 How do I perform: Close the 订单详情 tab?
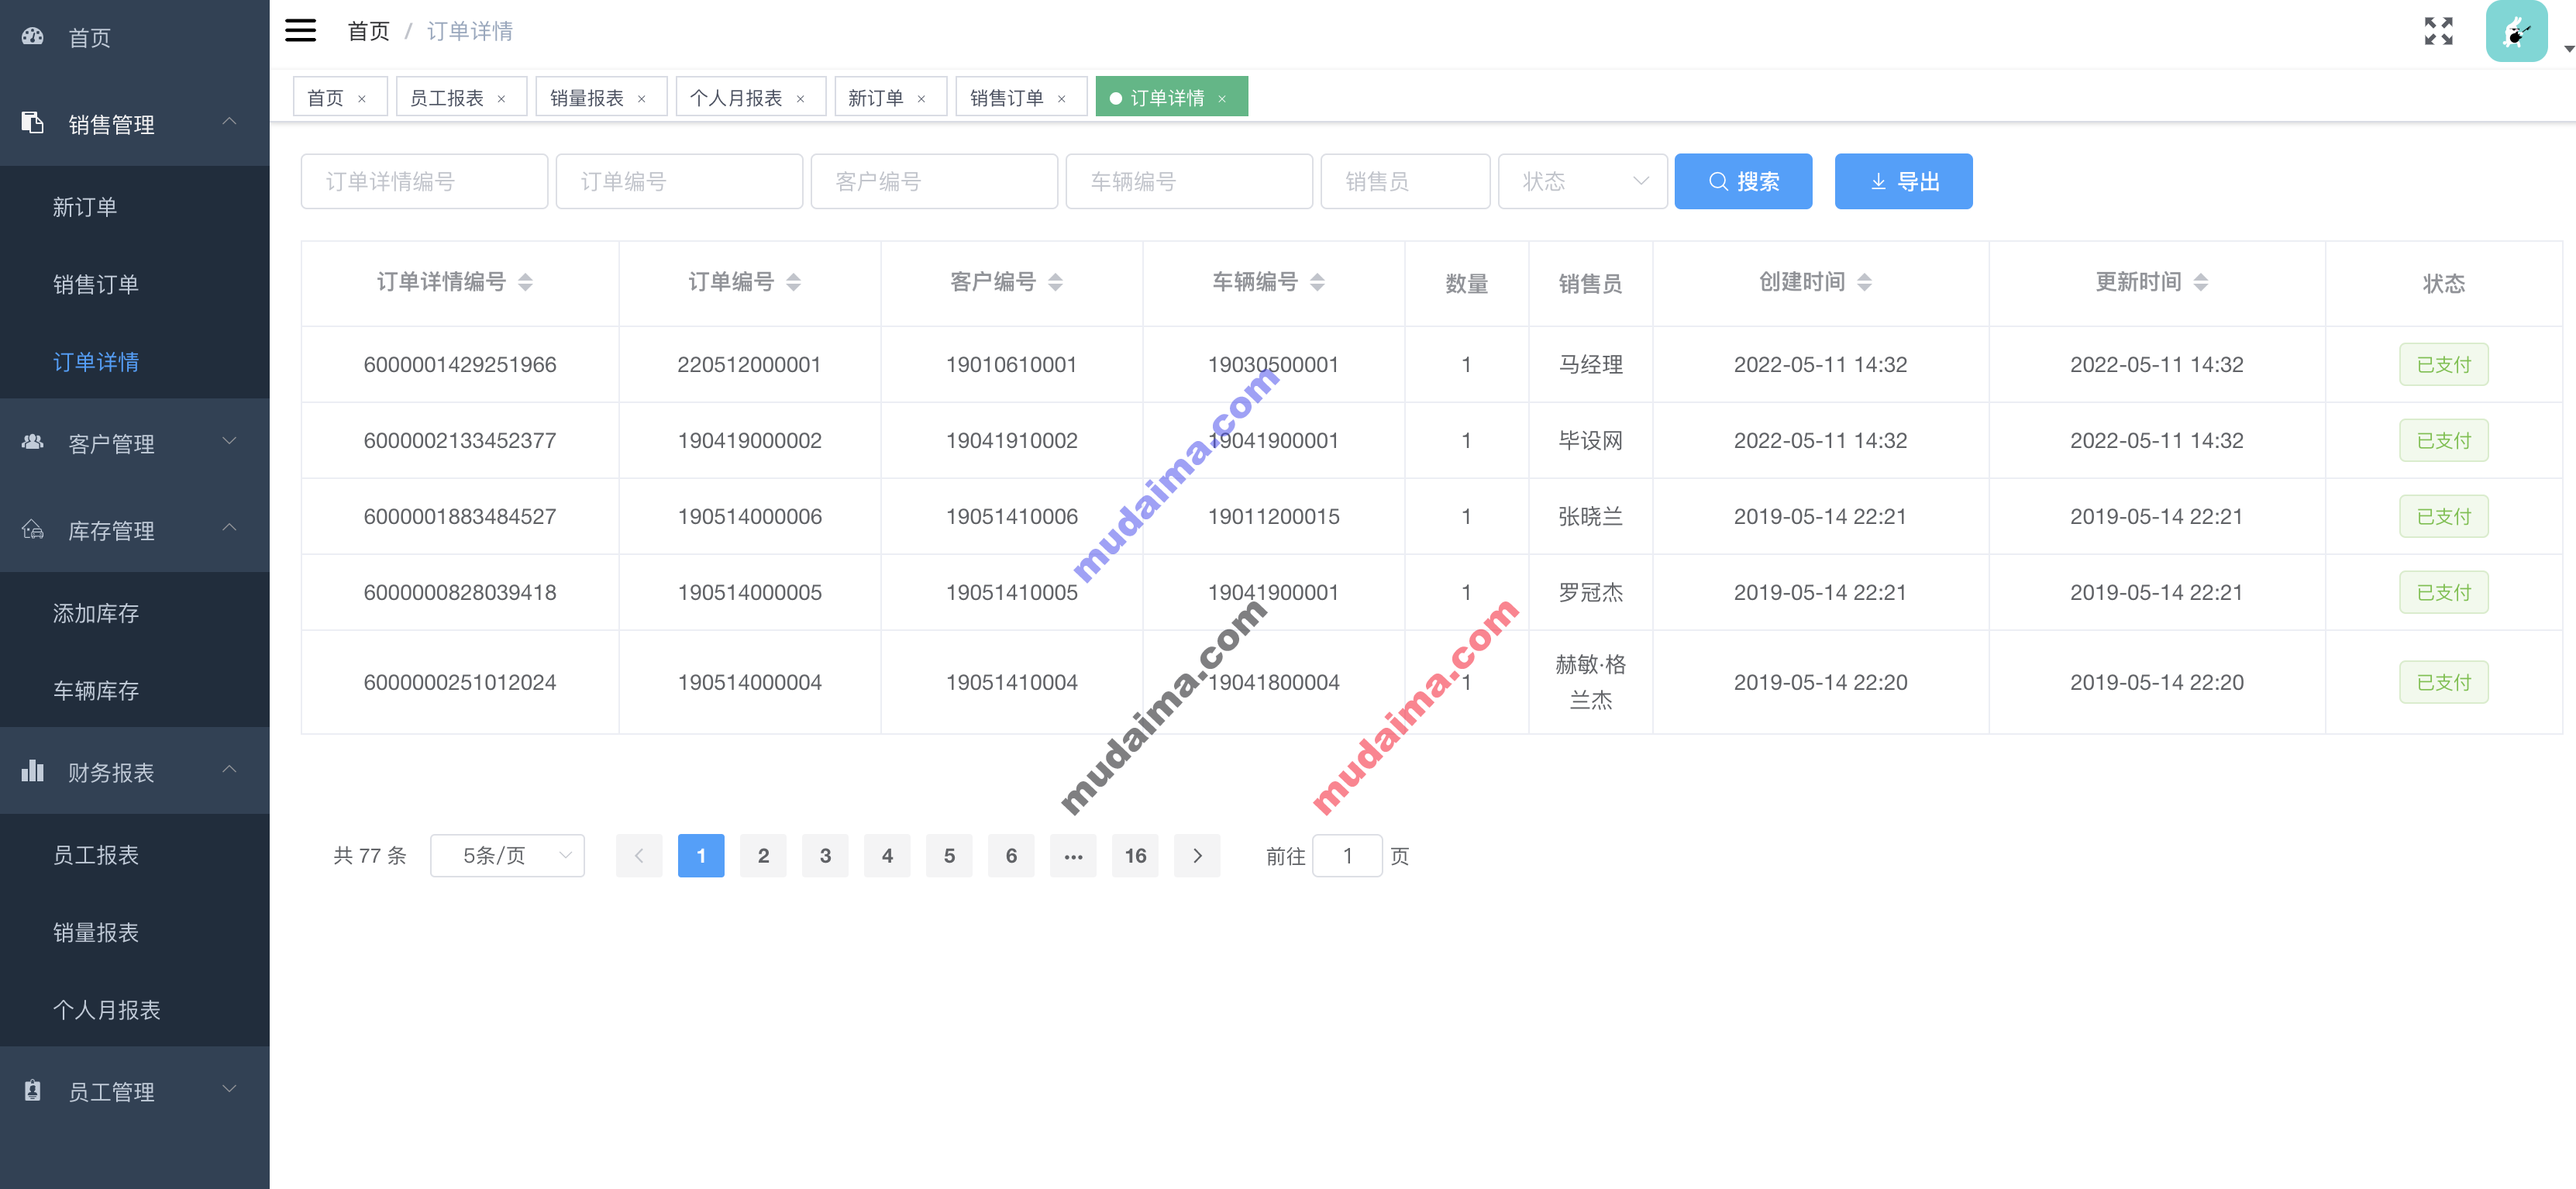[1222, 98]
